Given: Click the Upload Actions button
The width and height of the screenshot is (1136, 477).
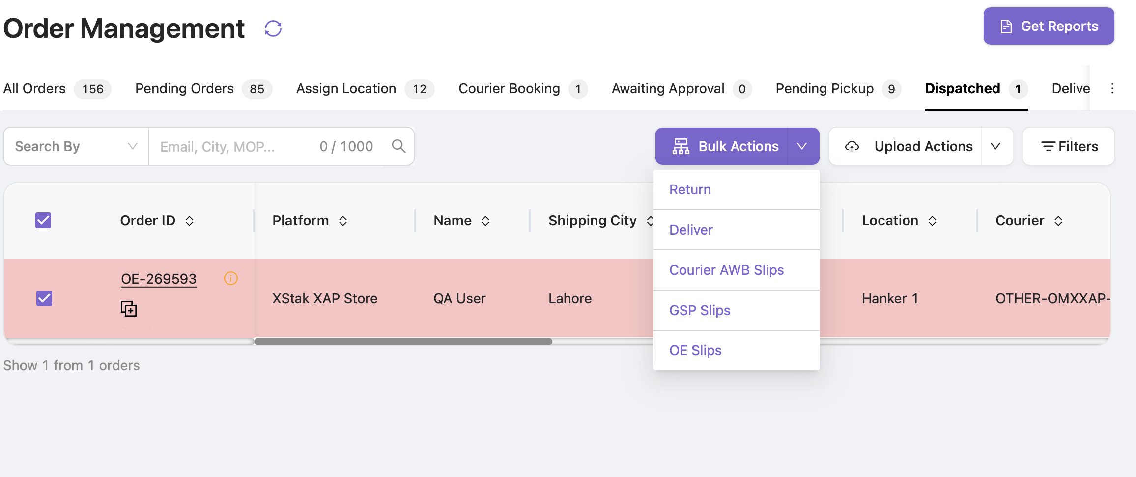Looking at the screenshot, I should click(906, 146).
